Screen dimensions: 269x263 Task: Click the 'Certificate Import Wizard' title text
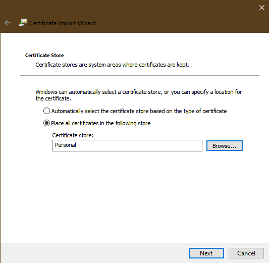point(63,23)
